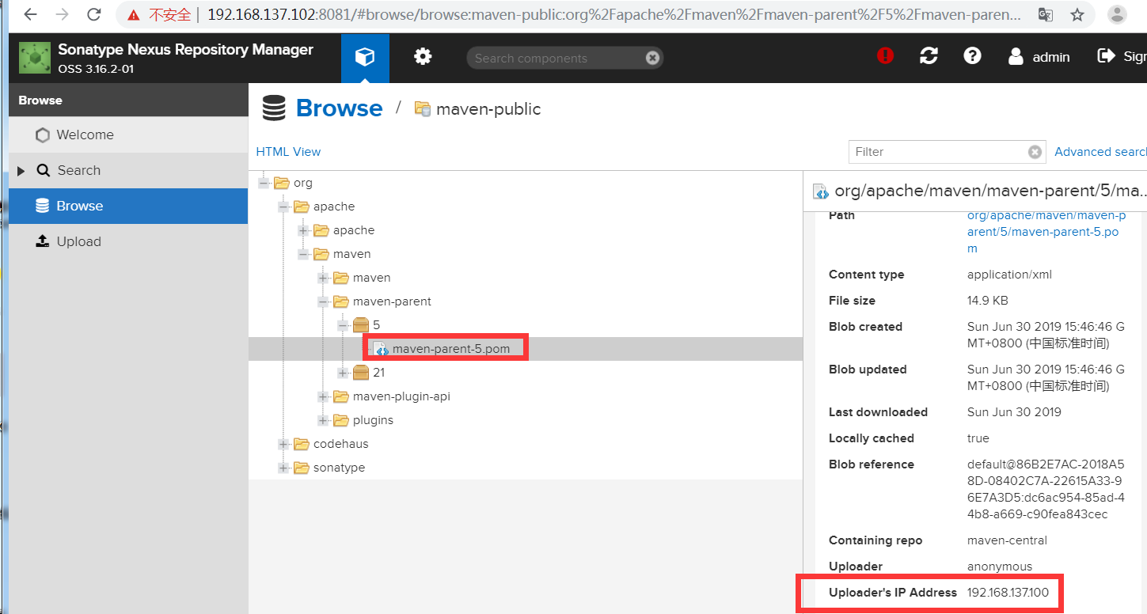The height and width of the screenshot is (614, 1147).
Task: Click the admin user account button
Action: 1039,57
